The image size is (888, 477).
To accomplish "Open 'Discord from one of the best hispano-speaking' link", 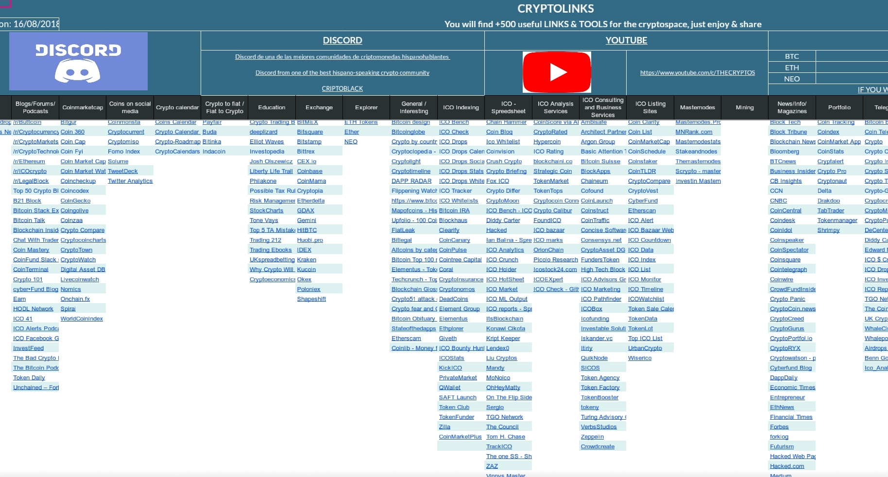I will (x=342, y=73).
